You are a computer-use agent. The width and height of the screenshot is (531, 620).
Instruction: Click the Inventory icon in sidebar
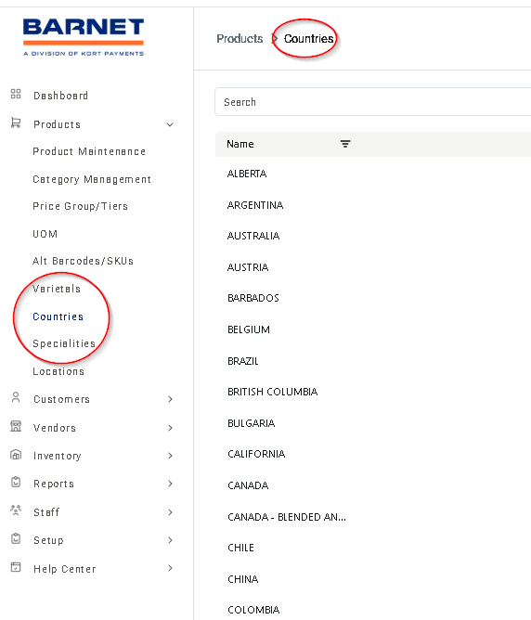tap(16, 455)
